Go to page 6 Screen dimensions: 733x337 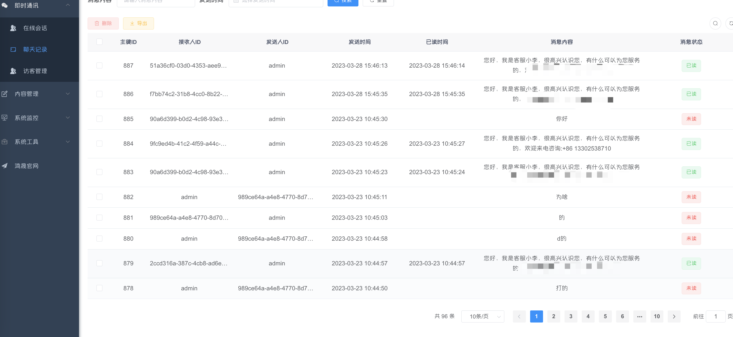pyautogui.click(x=622, y=316)
